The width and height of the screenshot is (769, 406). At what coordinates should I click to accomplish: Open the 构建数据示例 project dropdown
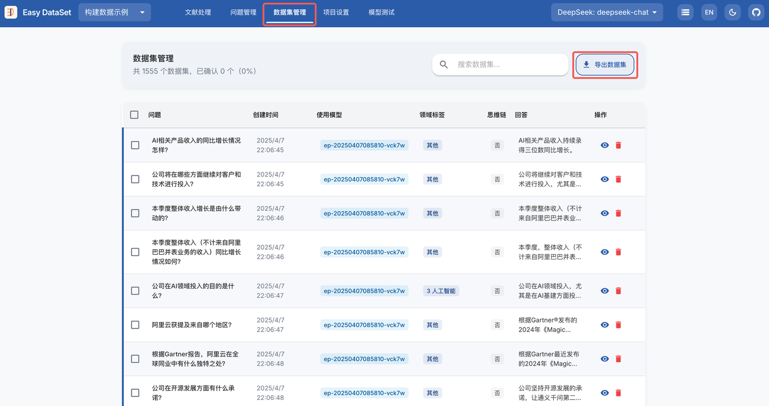point(114,12)
